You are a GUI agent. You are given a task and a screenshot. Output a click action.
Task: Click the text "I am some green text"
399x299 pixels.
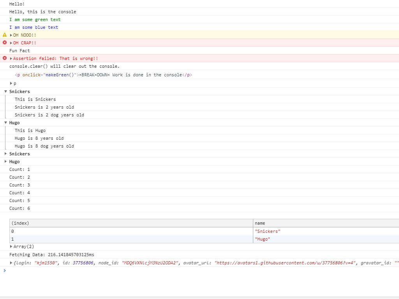click(35, 19)
